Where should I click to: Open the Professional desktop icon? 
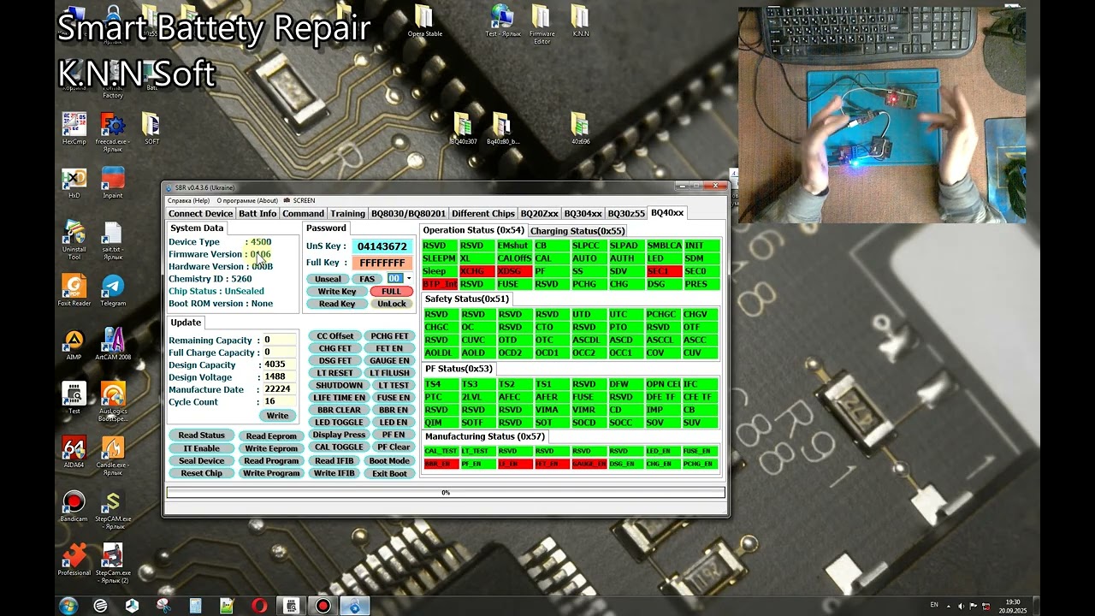(74, 560)
